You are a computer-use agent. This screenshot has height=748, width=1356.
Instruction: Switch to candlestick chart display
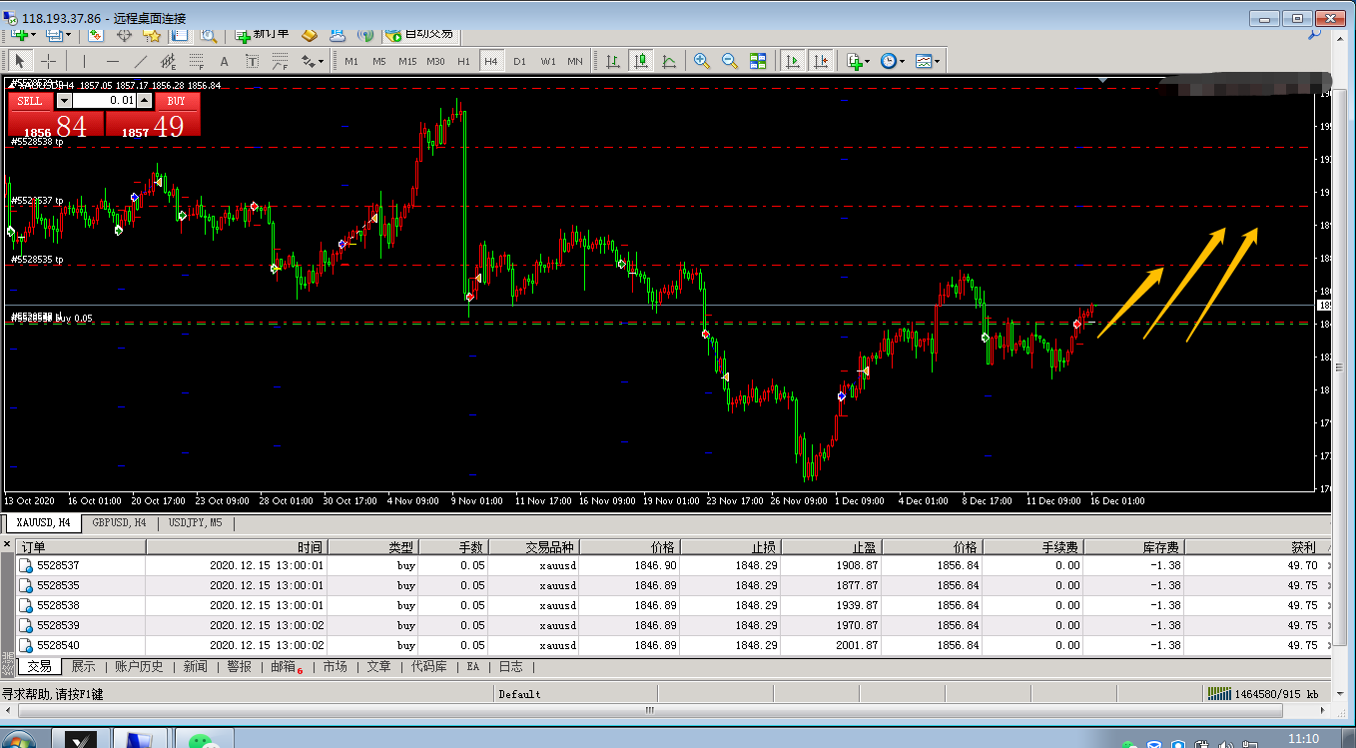[640, 61]
